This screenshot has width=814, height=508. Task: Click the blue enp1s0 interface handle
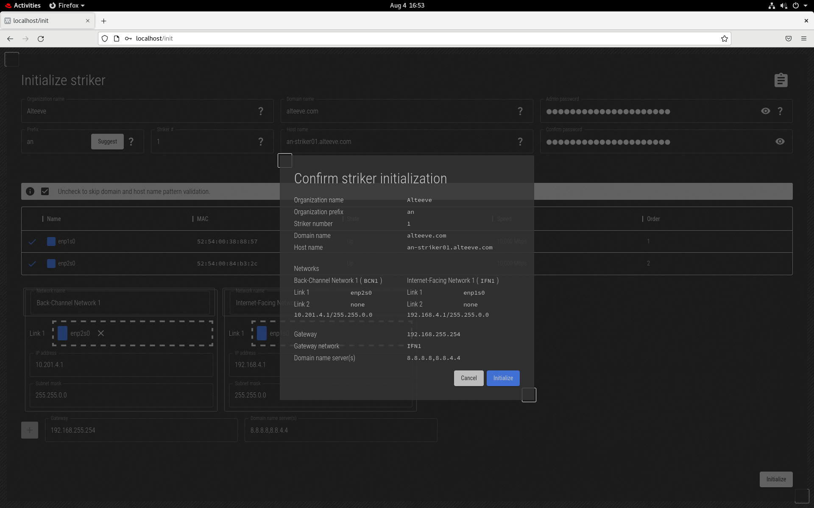coord(51,241)
